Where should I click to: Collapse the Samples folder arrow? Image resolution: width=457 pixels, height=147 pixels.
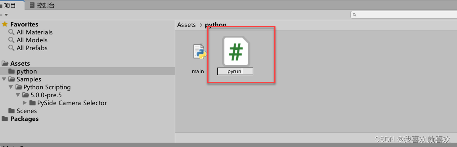4,79
